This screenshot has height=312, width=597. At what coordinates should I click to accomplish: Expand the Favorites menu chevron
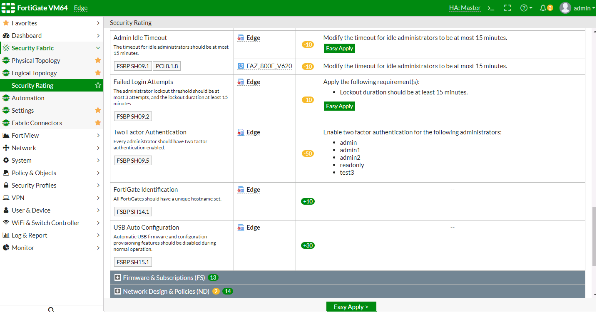98,23
